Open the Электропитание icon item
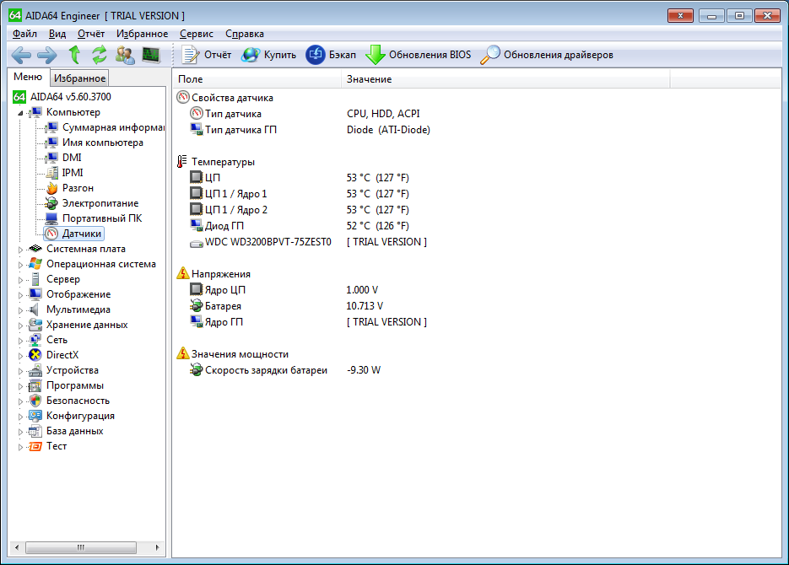This screenshot has width=789, height=565. click(51, 203)
